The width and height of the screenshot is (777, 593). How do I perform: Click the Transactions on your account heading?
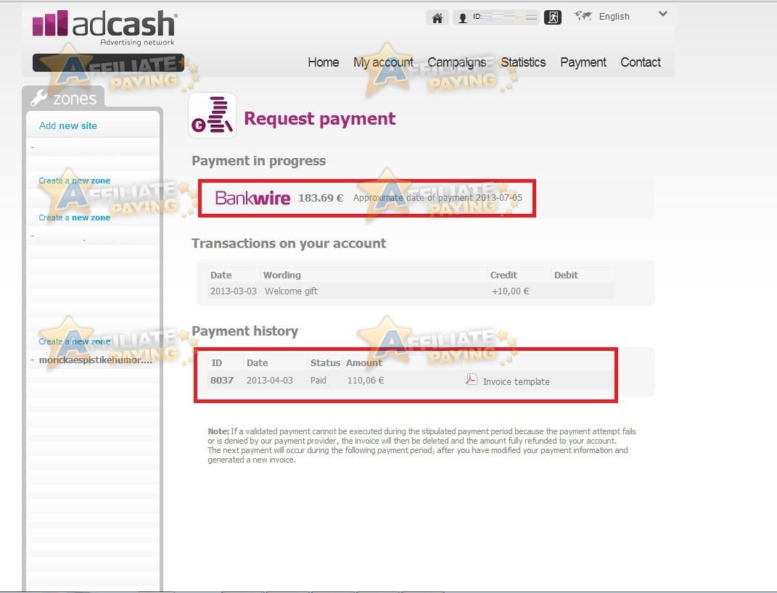click(289, 243)
